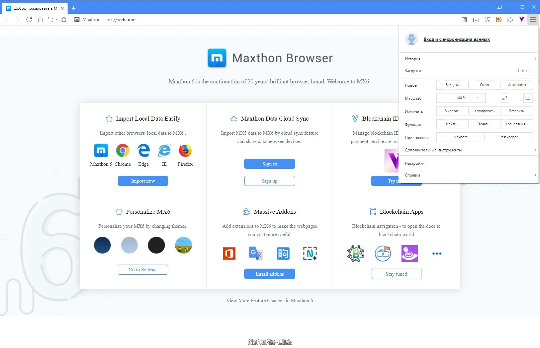
Task: Click Вход и синхронизация данных link
Action: point(457,39)
